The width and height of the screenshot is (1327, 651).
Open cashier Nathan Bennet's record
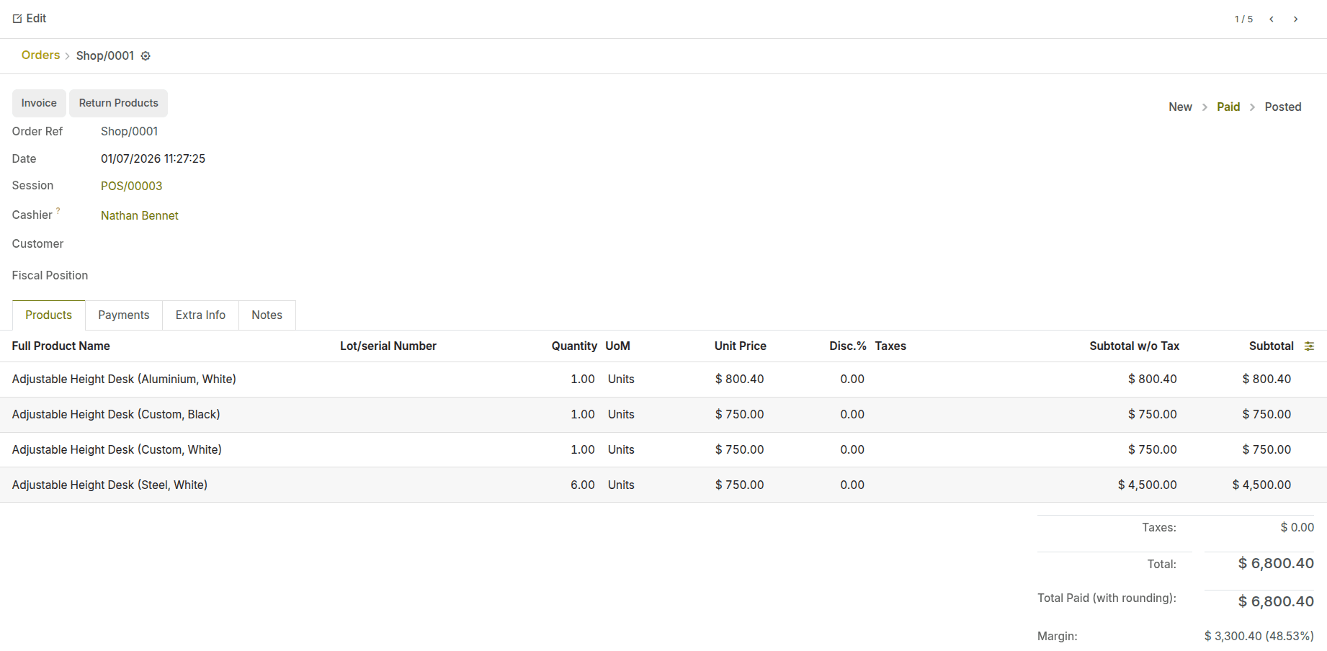coord(139,215)
